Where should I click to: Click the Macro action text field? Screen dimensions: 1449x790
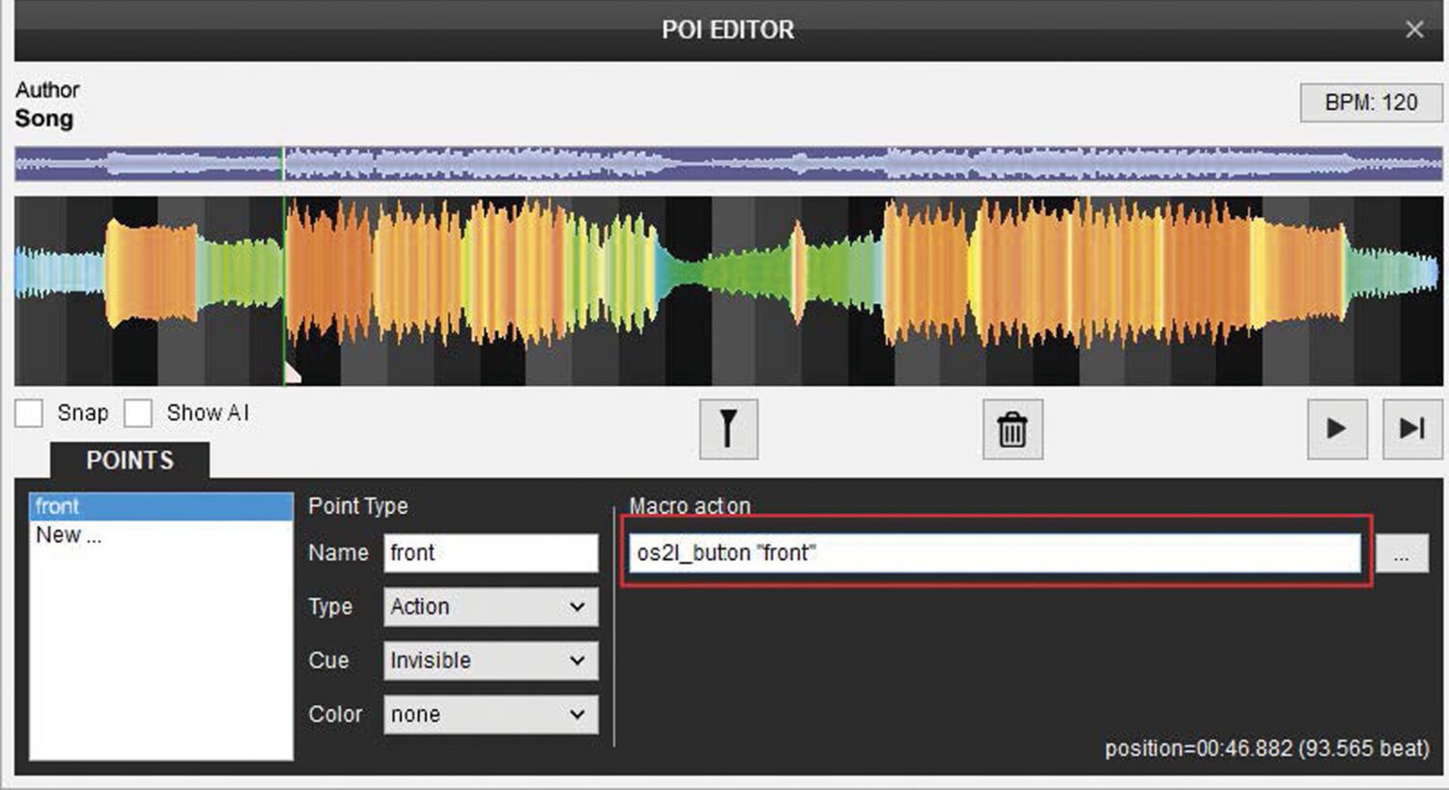993,553
